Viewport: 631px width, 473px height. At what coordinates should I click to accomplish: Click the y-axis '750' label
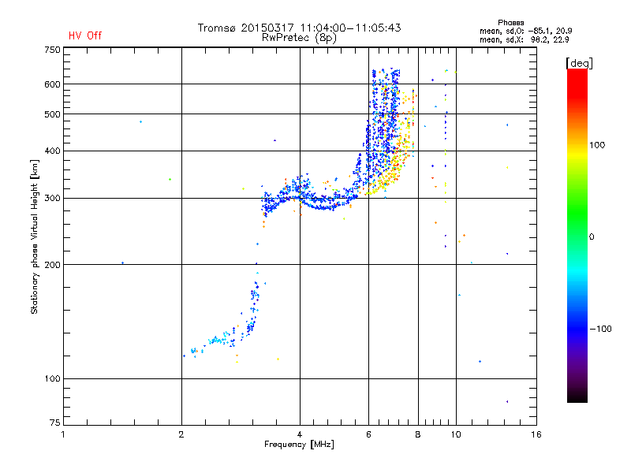click(52, 50)
